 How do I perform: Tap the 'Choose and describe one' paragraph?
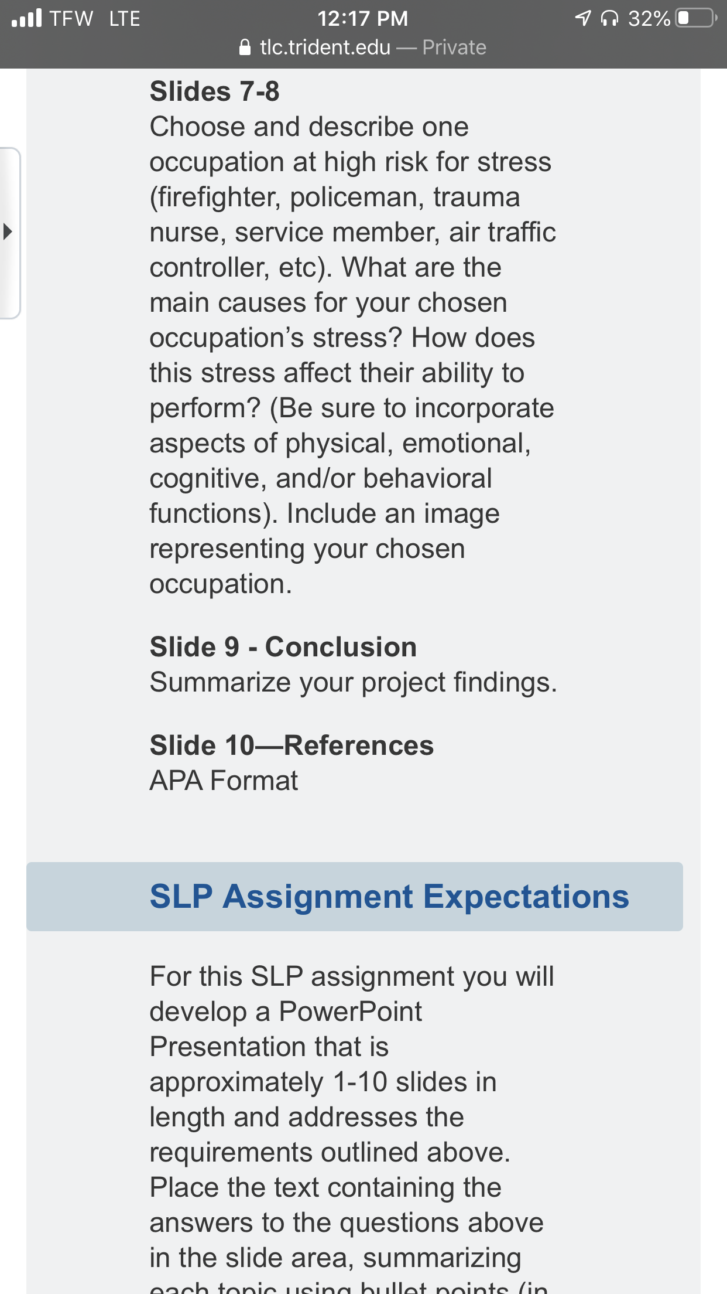pos(353,355)
